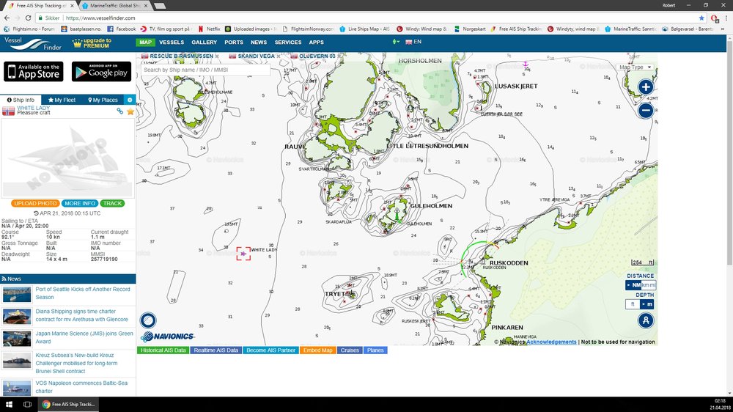Reload the page with the browser refresh icon

(28, 18)
